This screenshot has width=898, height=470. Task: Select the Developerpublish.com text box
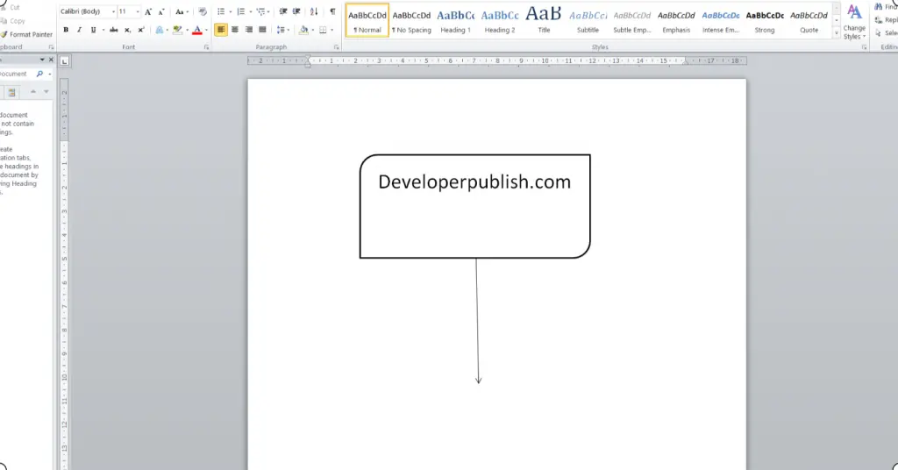pos(474,206)
